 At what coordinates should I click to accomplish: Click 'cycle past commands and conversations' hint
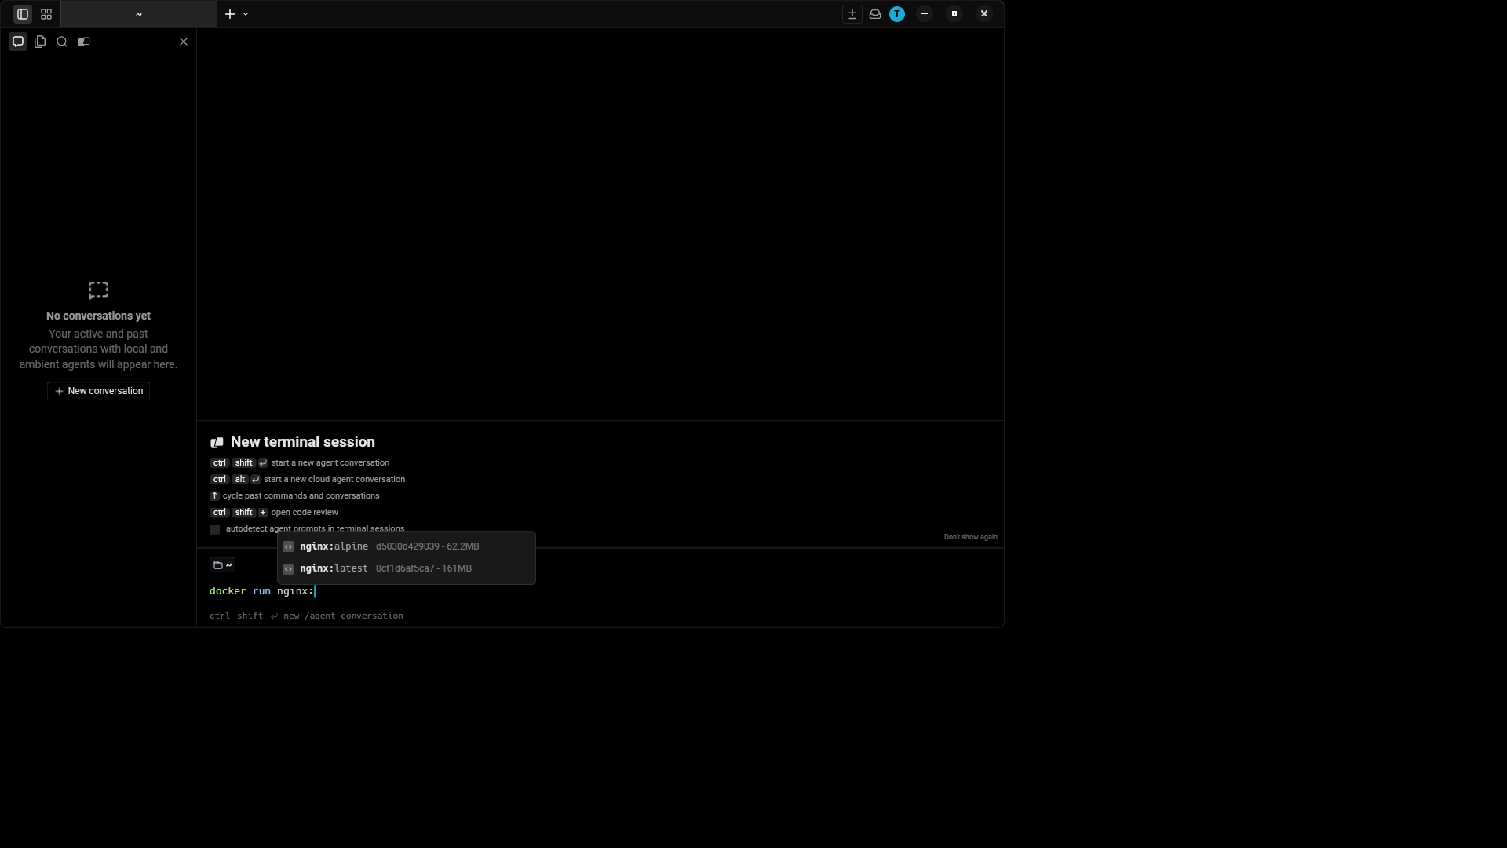click(301, 496)
